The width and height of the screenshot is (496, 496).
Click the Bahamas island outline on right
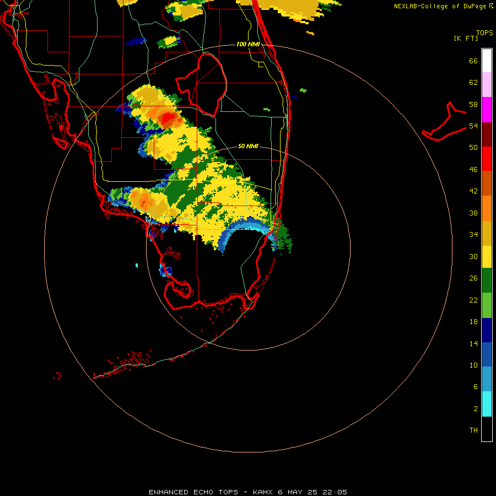(444, 122)
